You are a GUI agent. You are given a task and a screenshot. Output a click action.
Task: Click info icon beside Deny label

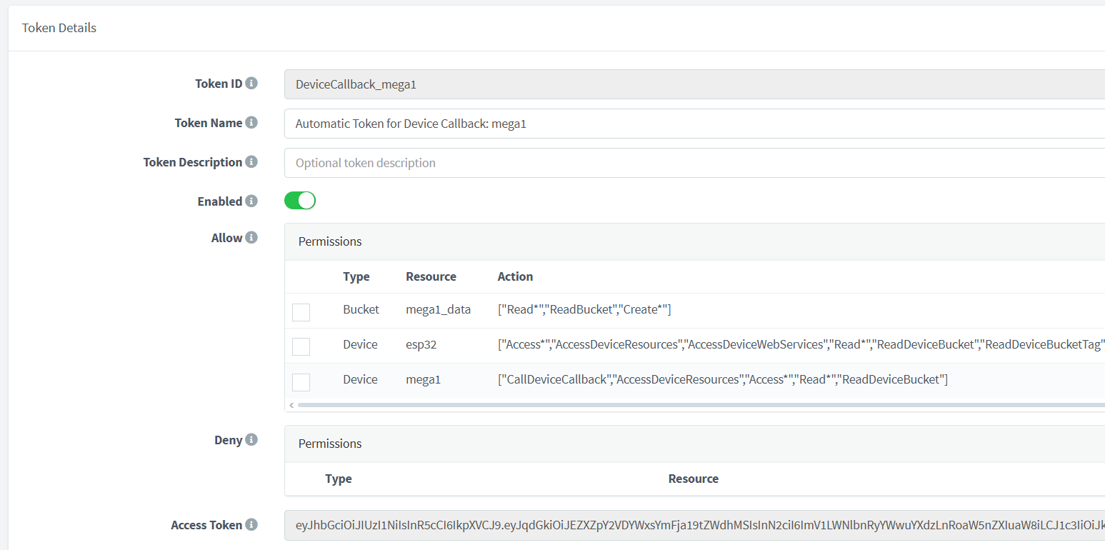251,440
